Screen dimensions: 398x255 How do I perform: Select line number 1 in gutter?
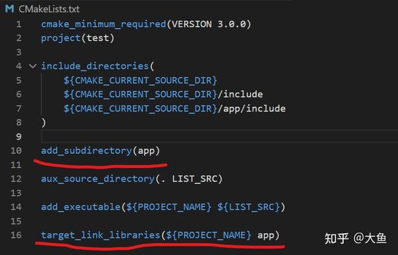[19, 24]
